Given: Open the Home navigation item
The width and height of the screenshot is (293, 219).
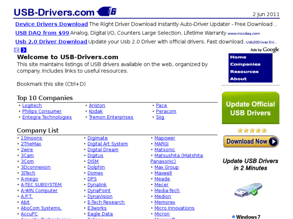Looking at the screenshot, I should (238, 57).
